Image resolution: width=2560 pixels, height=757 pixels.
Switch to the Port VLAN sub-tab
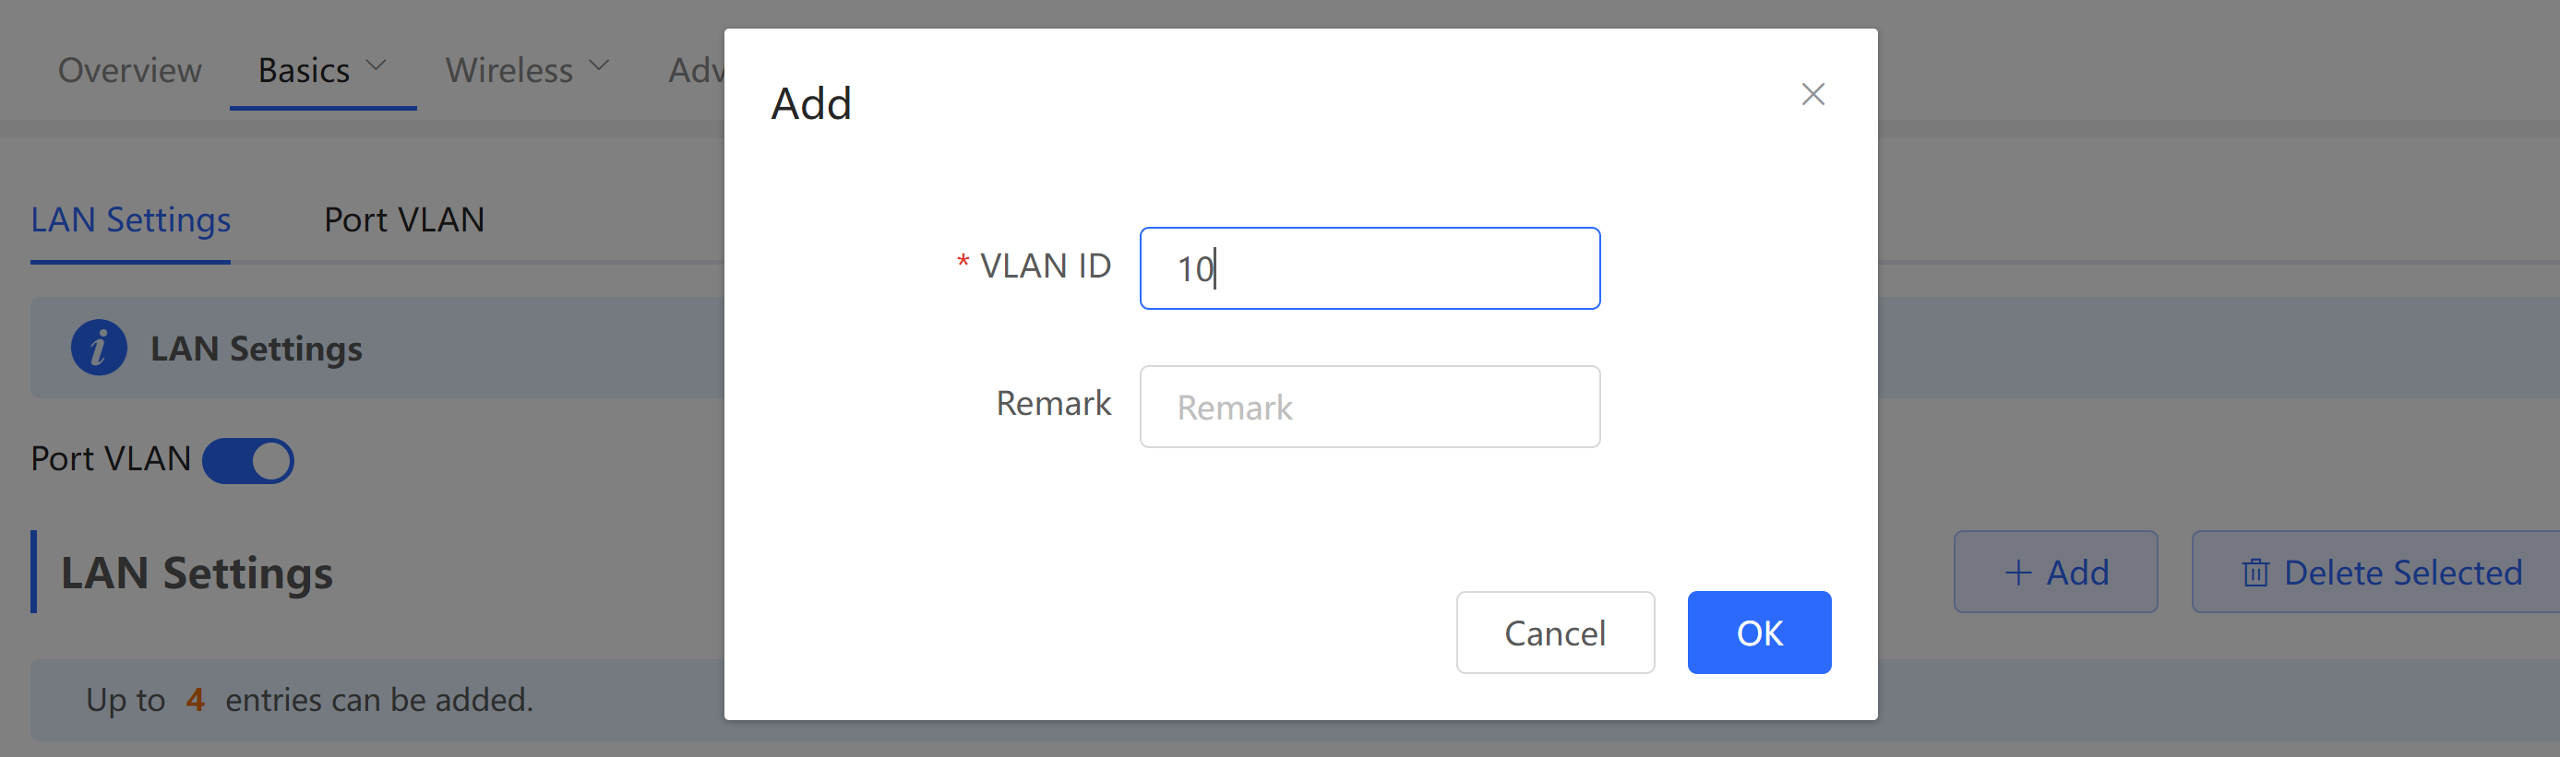point(403,219)
